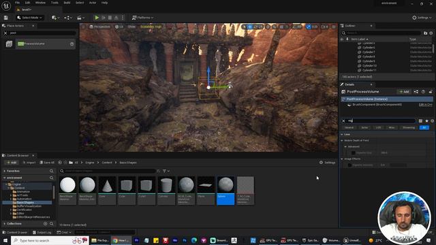The image size is (436, 245).
Task: Open the Select Mode dropdown
Action: coord(30,18)
